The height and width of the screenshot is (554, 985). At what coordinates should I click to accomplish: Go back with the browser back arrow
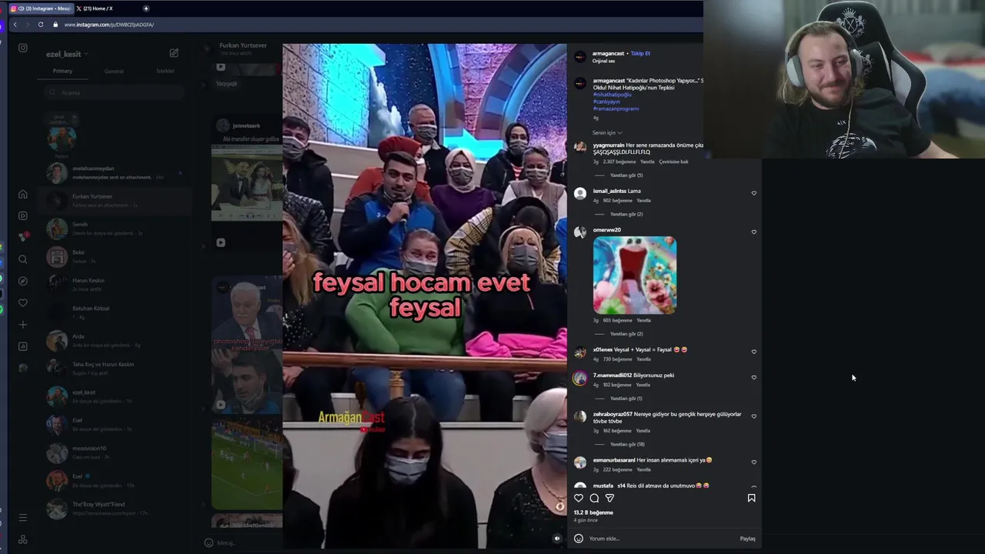click(15, 25)
